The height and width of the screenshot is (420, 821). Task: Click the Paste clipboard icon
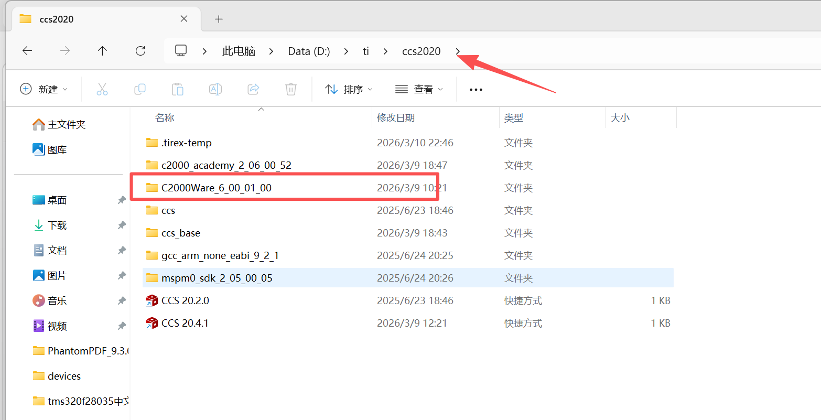click(x=178, y=89)
